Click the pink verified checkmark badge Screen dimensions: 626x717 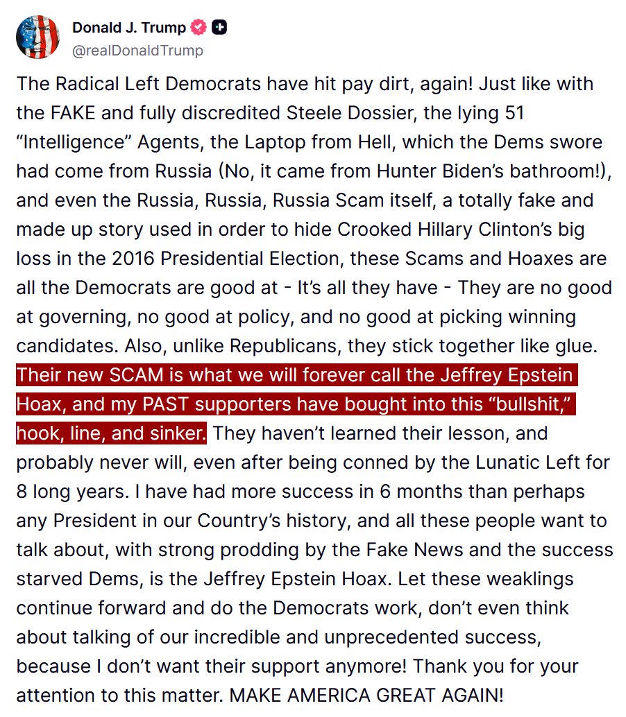pyautogui.click(x=198, y=28)
